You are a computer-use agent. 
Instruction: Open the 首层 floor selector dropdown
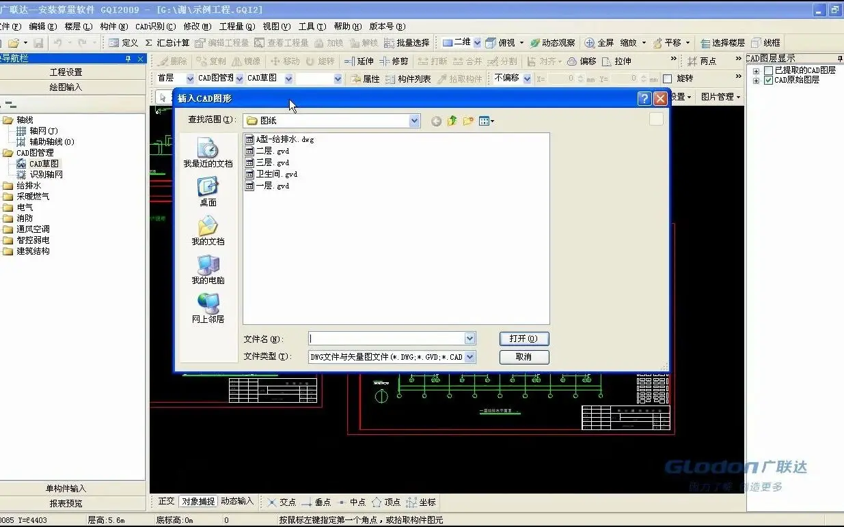click(x=190, y=79)
